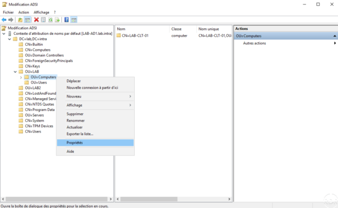Select CN=LostAndFound tree node
This screenshot has width=338, height=208.
point(41,93)
